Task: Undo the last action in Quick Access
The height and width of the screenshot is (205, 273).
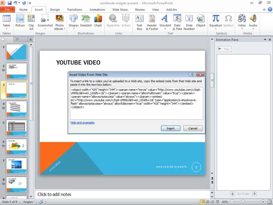Action: click(15, 3)
